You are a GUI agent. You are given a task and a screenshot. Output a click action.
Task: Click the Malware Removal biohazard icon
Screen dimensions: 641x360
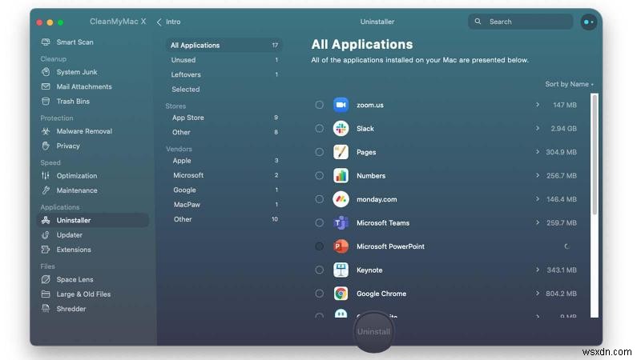[x=46, y=131]
